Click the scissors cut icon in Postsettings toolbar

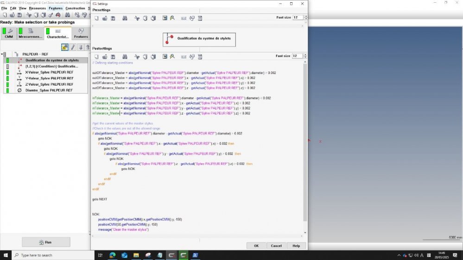pos(137,56)
